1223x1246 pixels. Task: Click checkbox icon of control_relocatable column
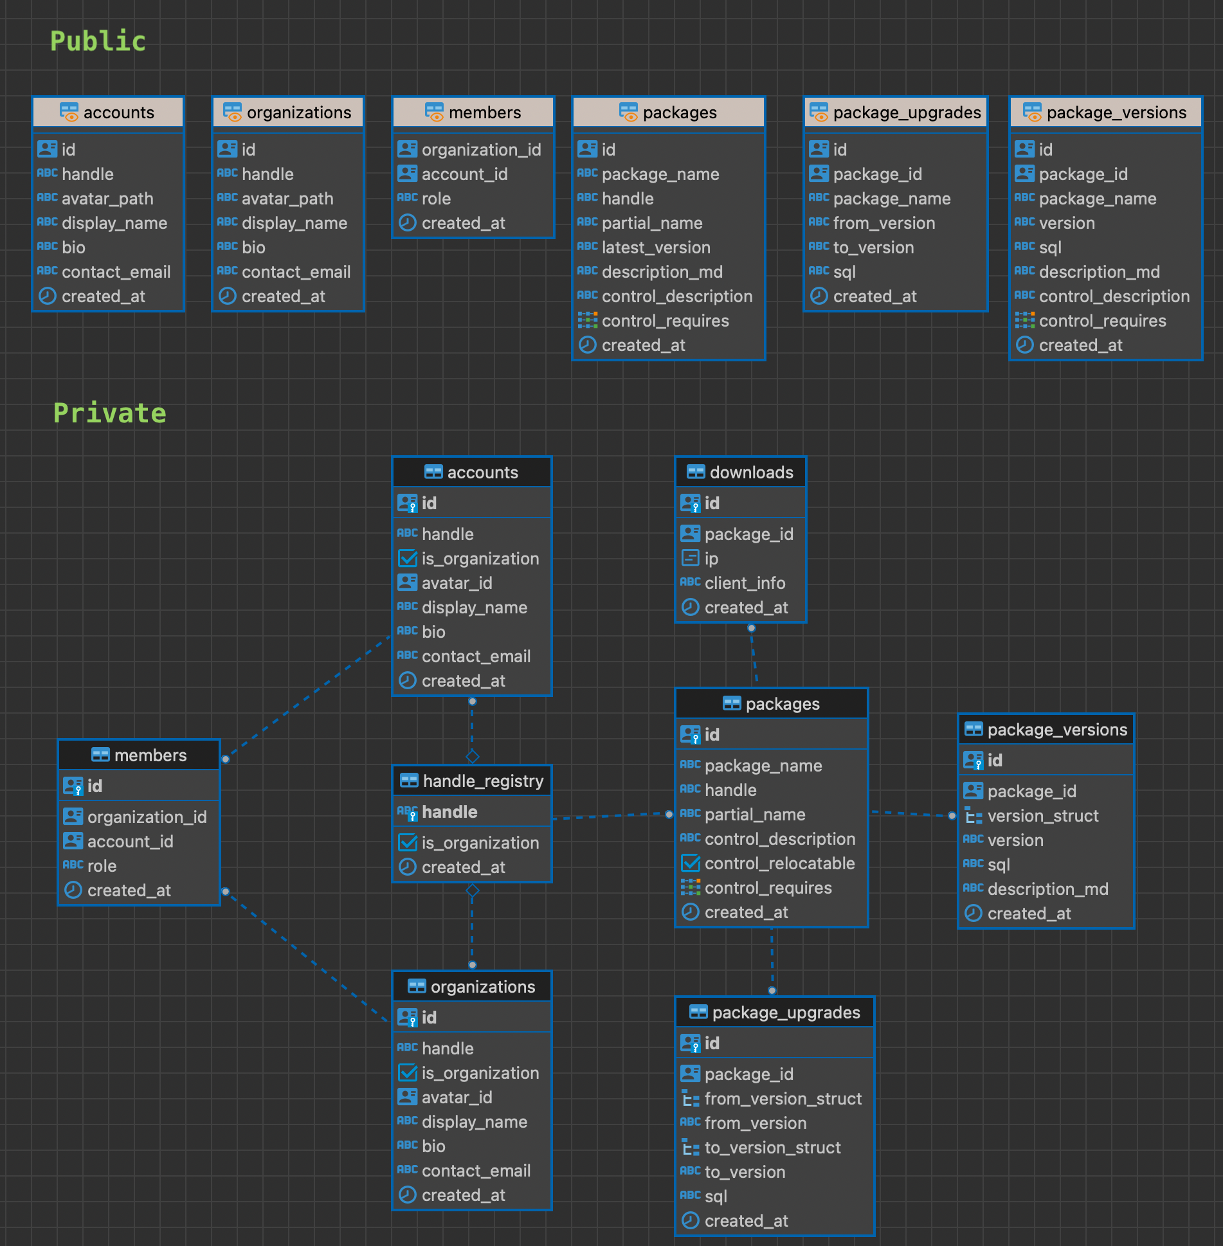pyautogui.click(x=691, y=863)
